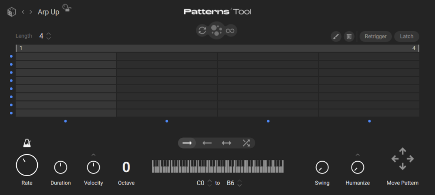
Task: Toggle the seventh row's blue dot
Action: coord(11,105)
